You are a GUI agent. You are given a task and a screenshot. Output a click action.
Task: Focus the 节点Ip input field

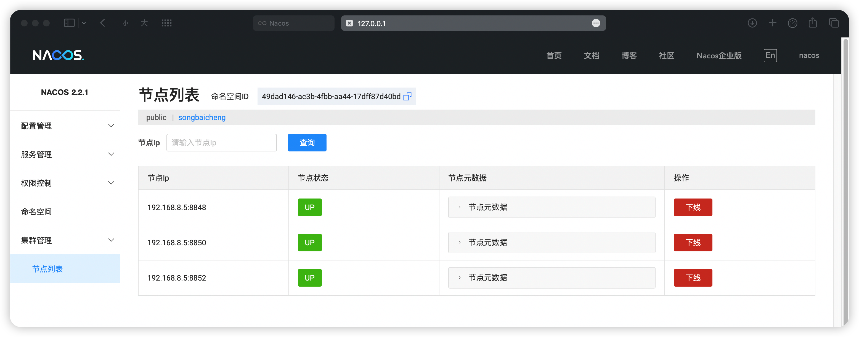[221, 142]
